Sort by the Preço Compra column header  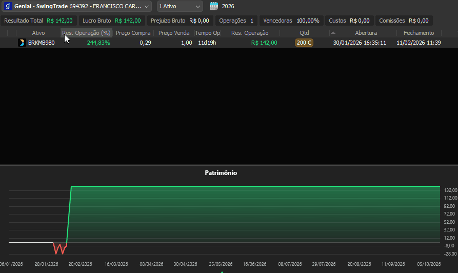click(x=133, y=33)
